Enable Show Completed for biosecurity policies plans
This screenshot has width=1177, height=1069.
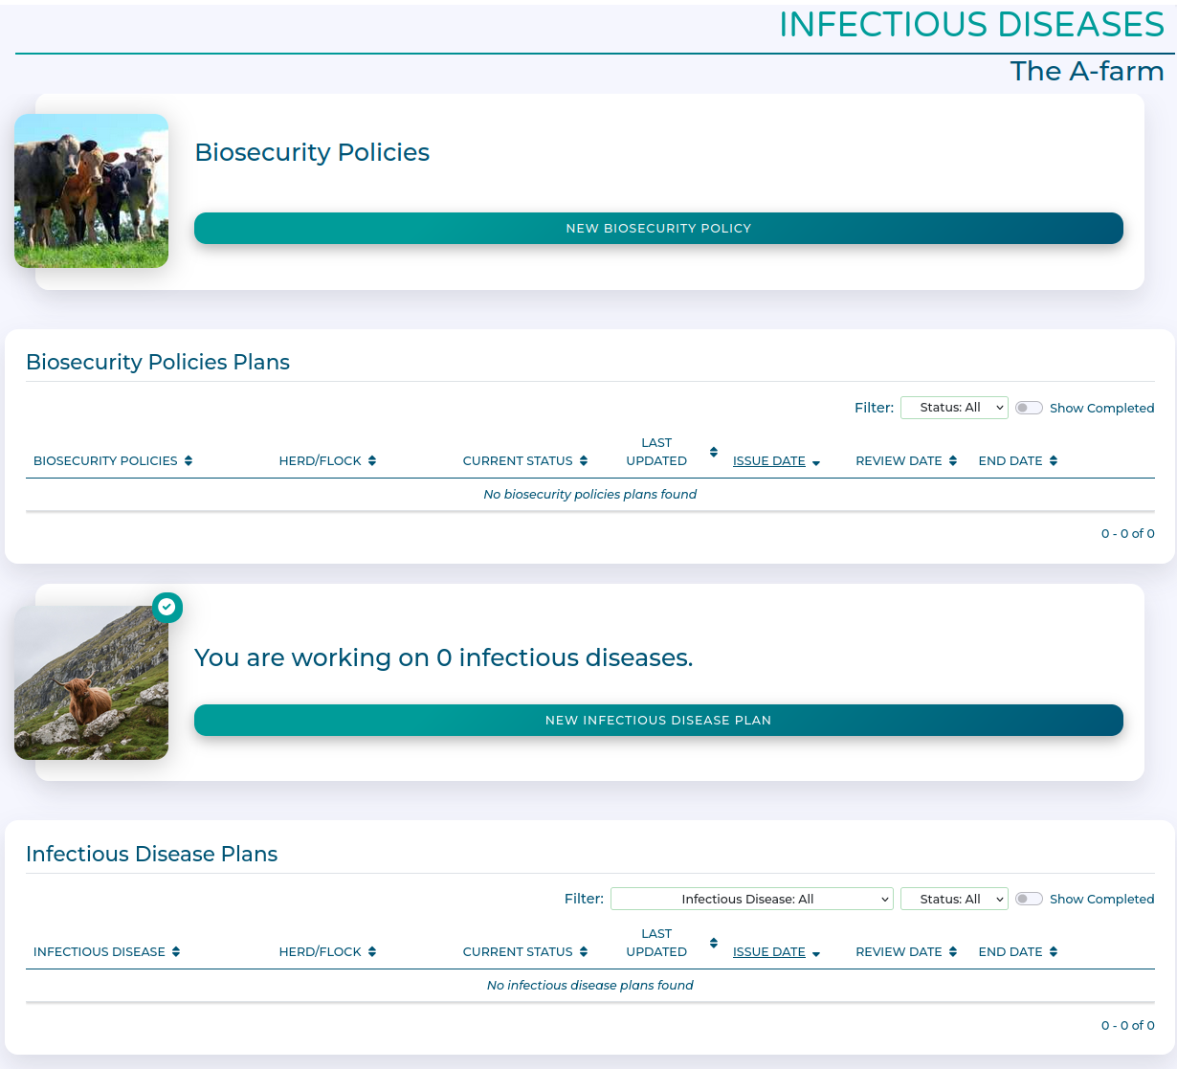pos(1029,408)
